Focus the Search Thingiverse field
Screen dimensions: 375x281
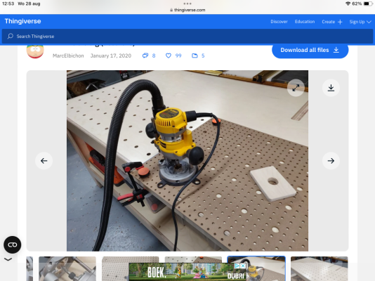tap(187, 37)
